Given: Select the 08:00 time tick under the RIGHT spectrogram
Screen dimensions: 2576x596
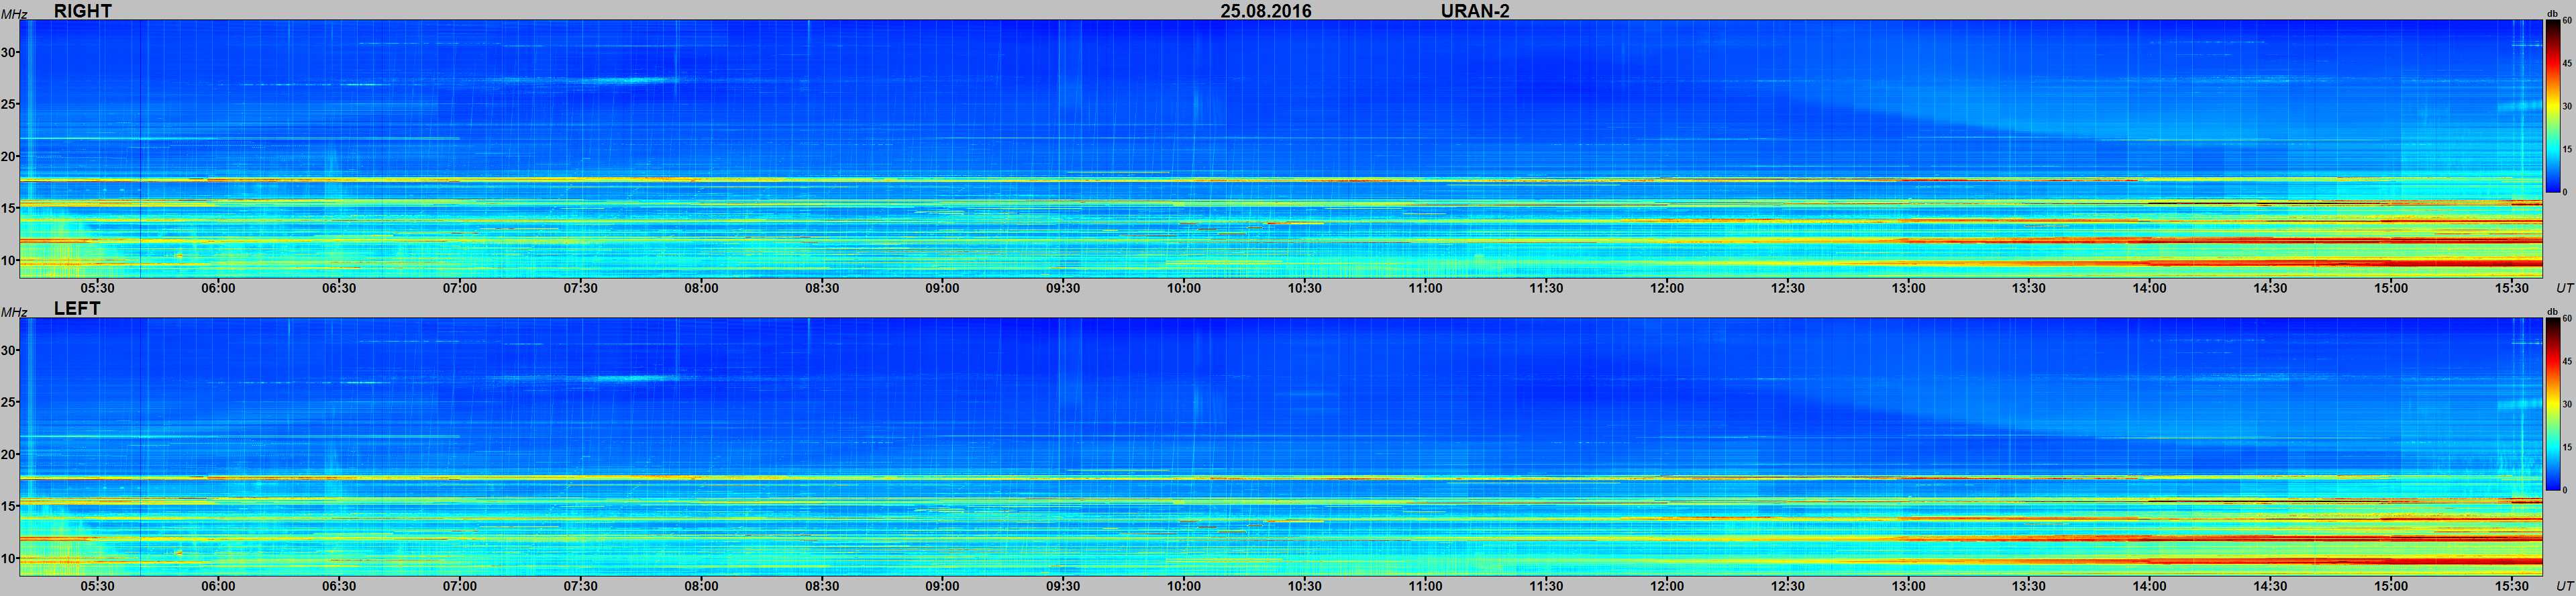Looking at the screenshot, I should 701,288.
